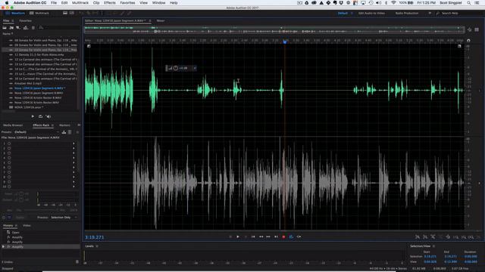Click the Fast Forward transport button
This screenshot has height=272, width=485.
coord(268,236)
